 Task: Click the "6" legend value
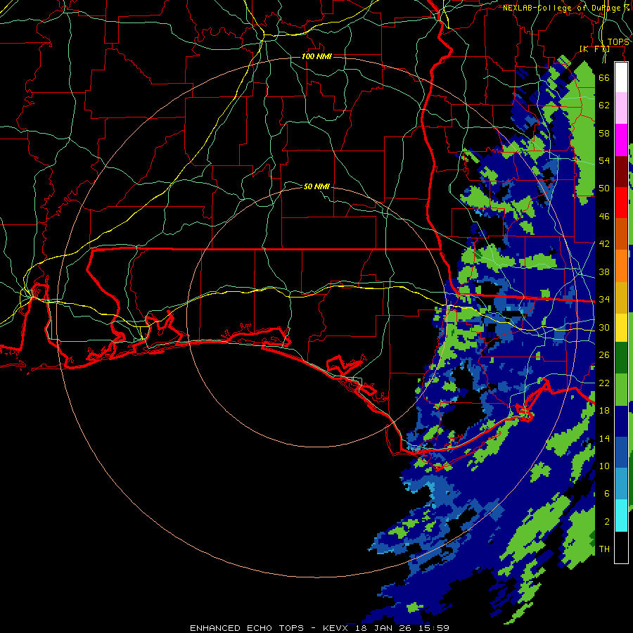pyautogui.click(x=606, y=494)
